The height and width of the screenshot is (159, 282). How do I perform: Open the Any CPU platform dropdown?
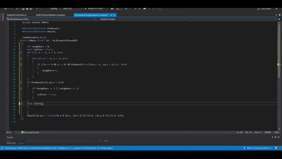72,8
